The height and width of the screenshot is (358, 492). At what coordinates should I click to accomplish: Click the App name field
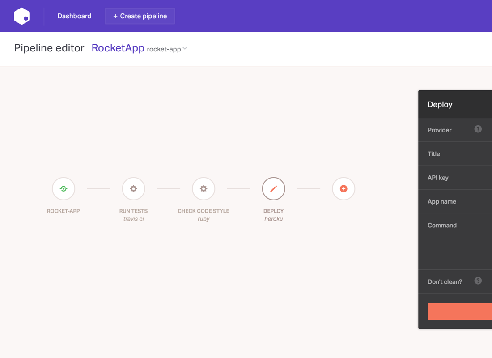[x=452, y=201]
